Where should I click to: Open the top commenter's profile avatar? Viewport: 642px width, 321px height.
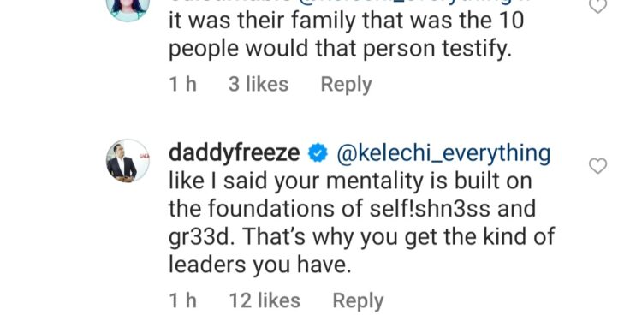pyautogui.click(x=128, y=9)
